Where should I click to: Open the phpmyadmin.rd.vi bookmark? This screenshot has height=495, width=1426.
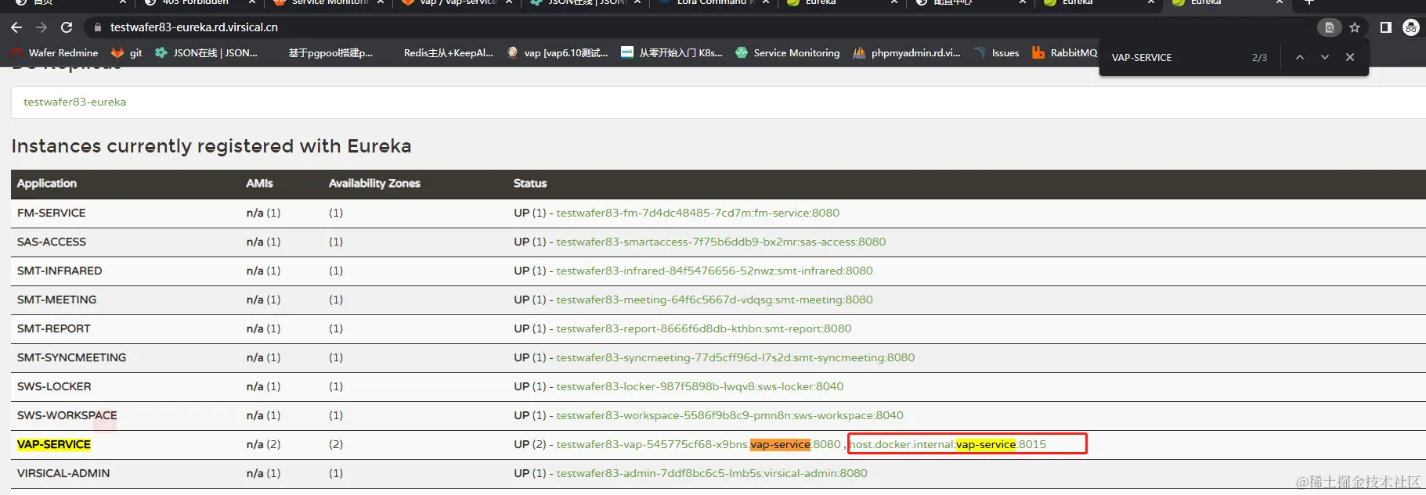coord(907,53)
